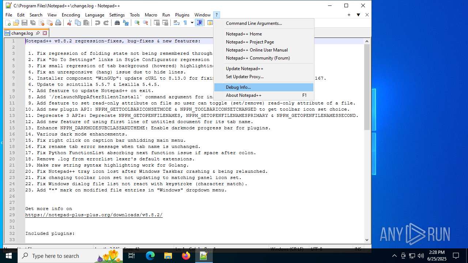Click the plus button in the menu bar
This screenshot has height=263, width=468.
pos(349,15)
